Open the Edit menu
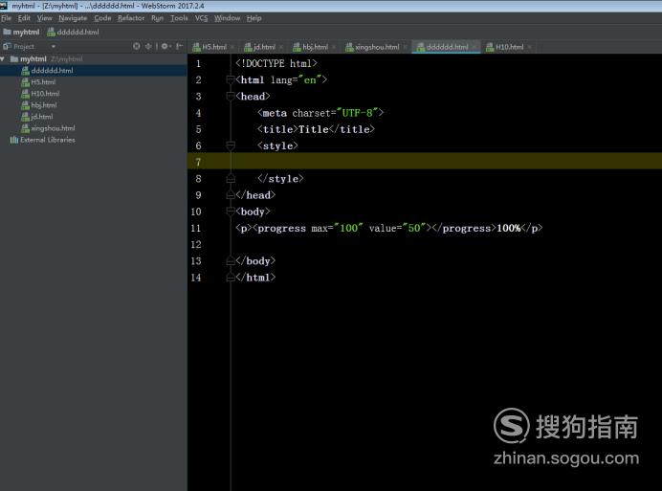This screenshot has width=662, height=491. tap(24, 18)
